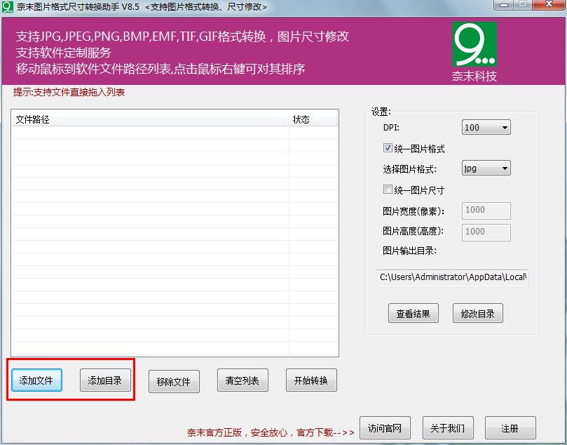Open results via 查看结果 button
Image resolution: width=567 pixels, height=445 pixels.
pos(413,314)
